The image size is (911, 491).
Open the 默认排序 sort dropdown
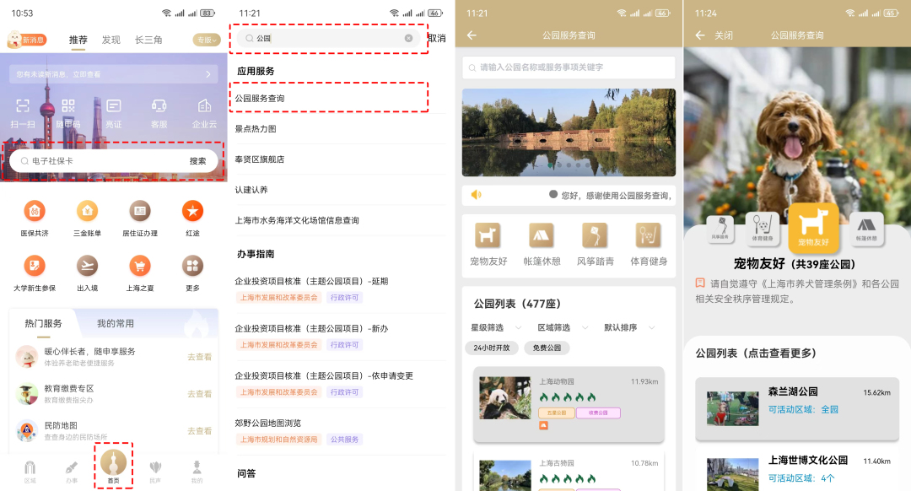coord(628,327)
